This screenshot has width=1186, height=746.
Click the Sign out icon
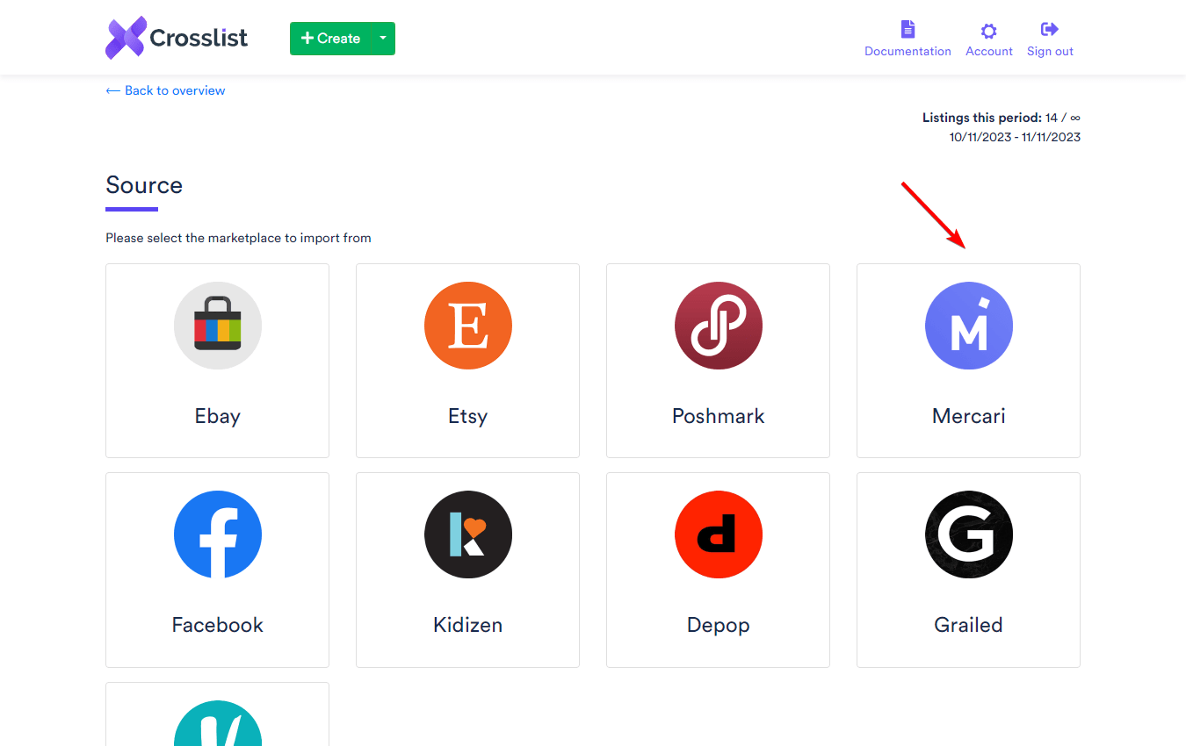point(1050,30)
